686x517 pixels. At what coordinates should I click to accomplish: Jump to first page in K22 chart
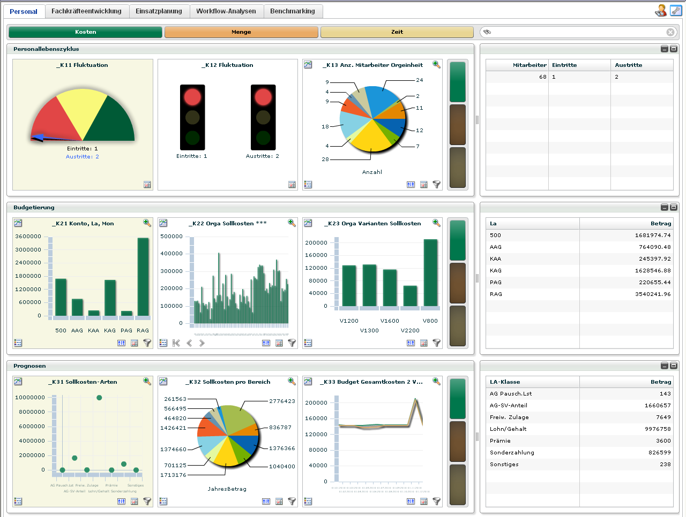(176, 343)
